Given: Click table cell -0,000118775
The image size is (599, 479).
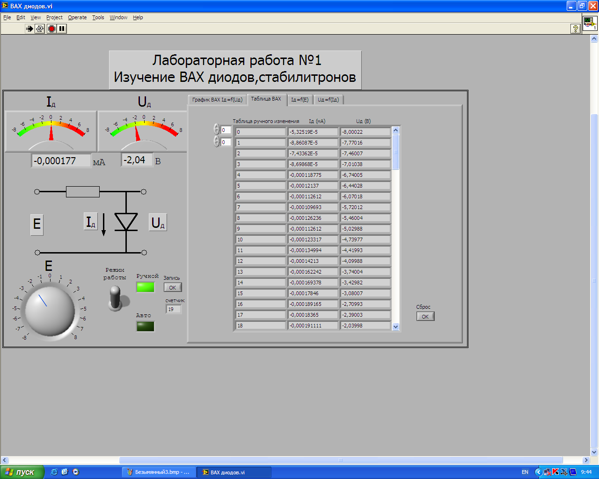Looking at the screenshot, I should point(313,175).
